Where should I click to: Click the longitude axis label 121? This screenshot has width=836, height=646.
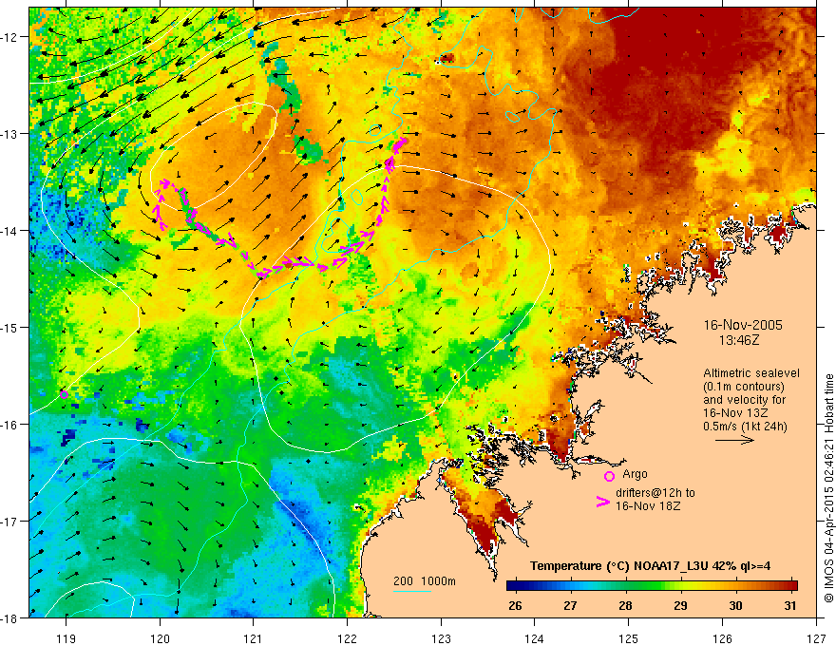[254, 638]
